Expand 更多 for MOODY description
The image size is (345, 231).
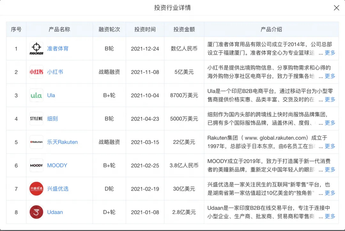pyautogui.click(x=330, y=169)
